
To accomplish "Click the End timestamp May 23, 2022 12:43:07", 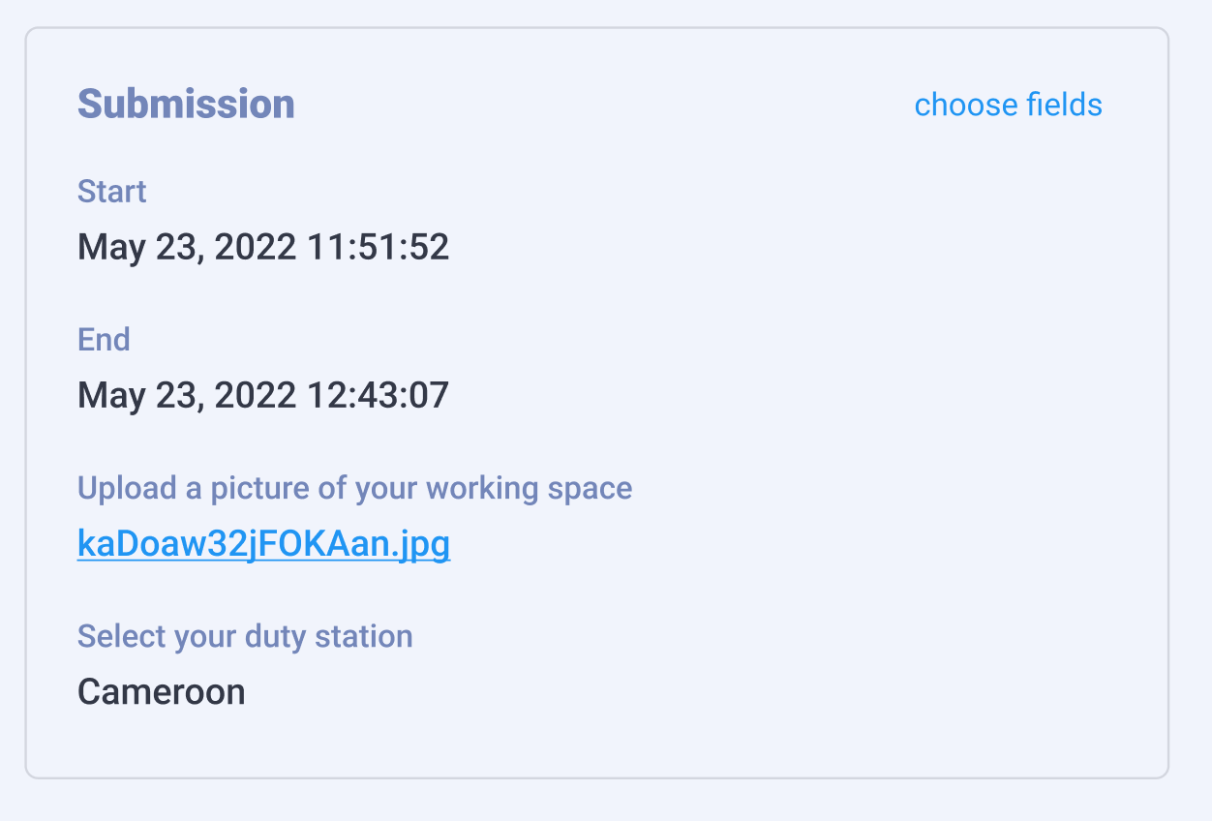I will click(263, 395).
